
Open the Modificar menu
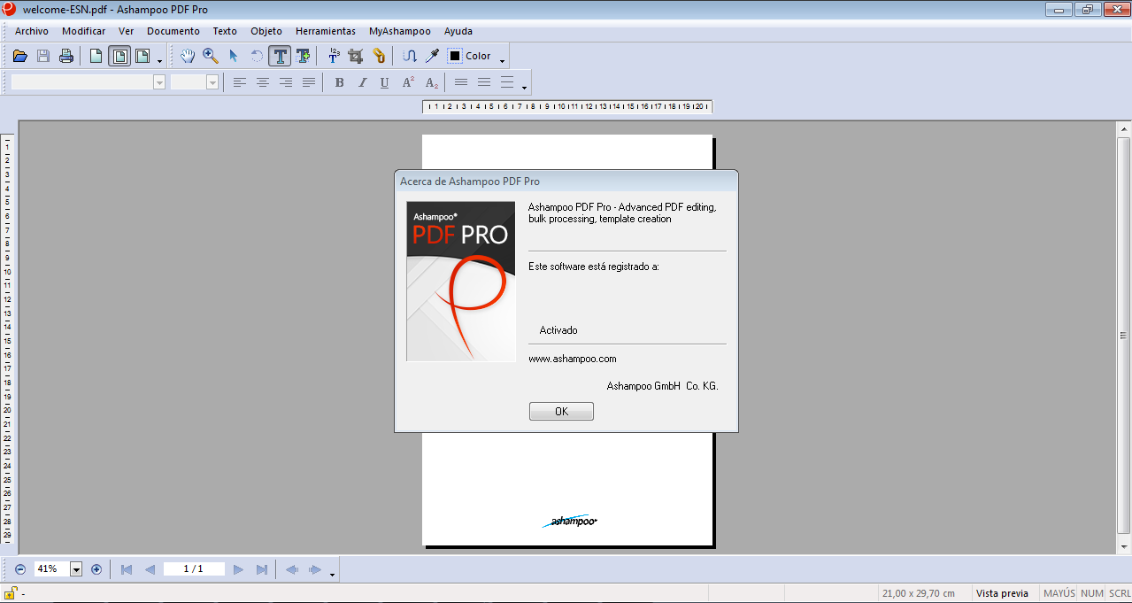coord(83,31)
